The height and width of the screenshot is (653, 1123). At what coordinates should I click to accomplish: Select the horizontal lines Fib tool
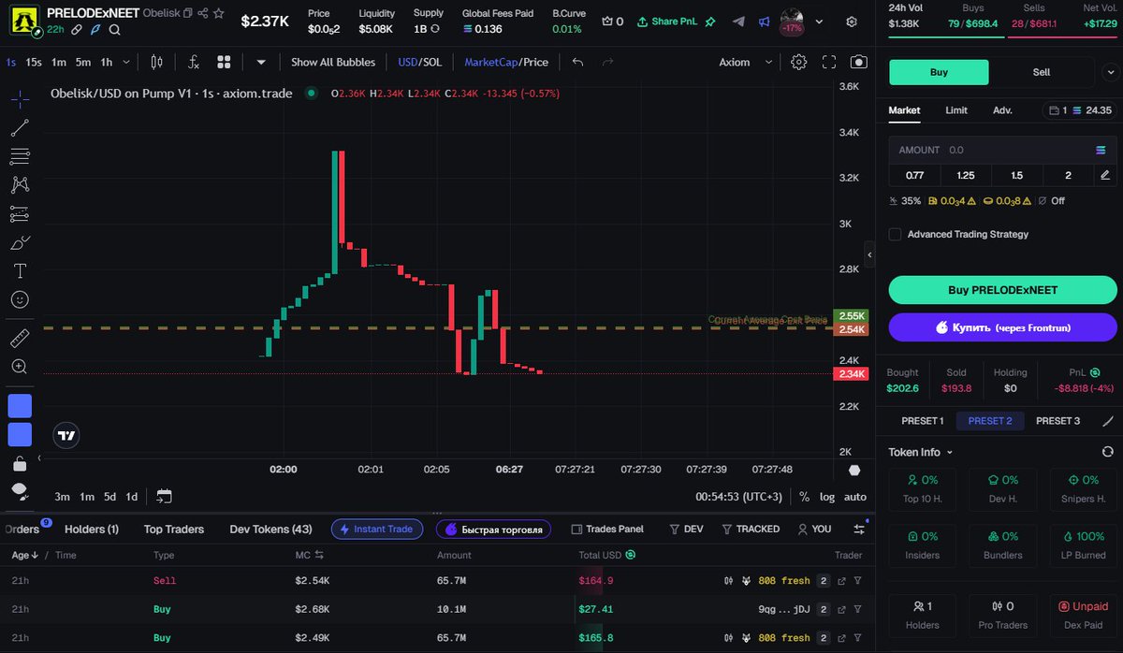20,156
